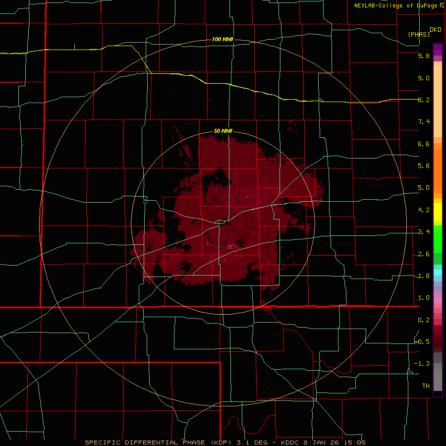This screenshot has width=446, height=446.
Task: Pick the pink segment of the color bar
Action: click(438, 300)
